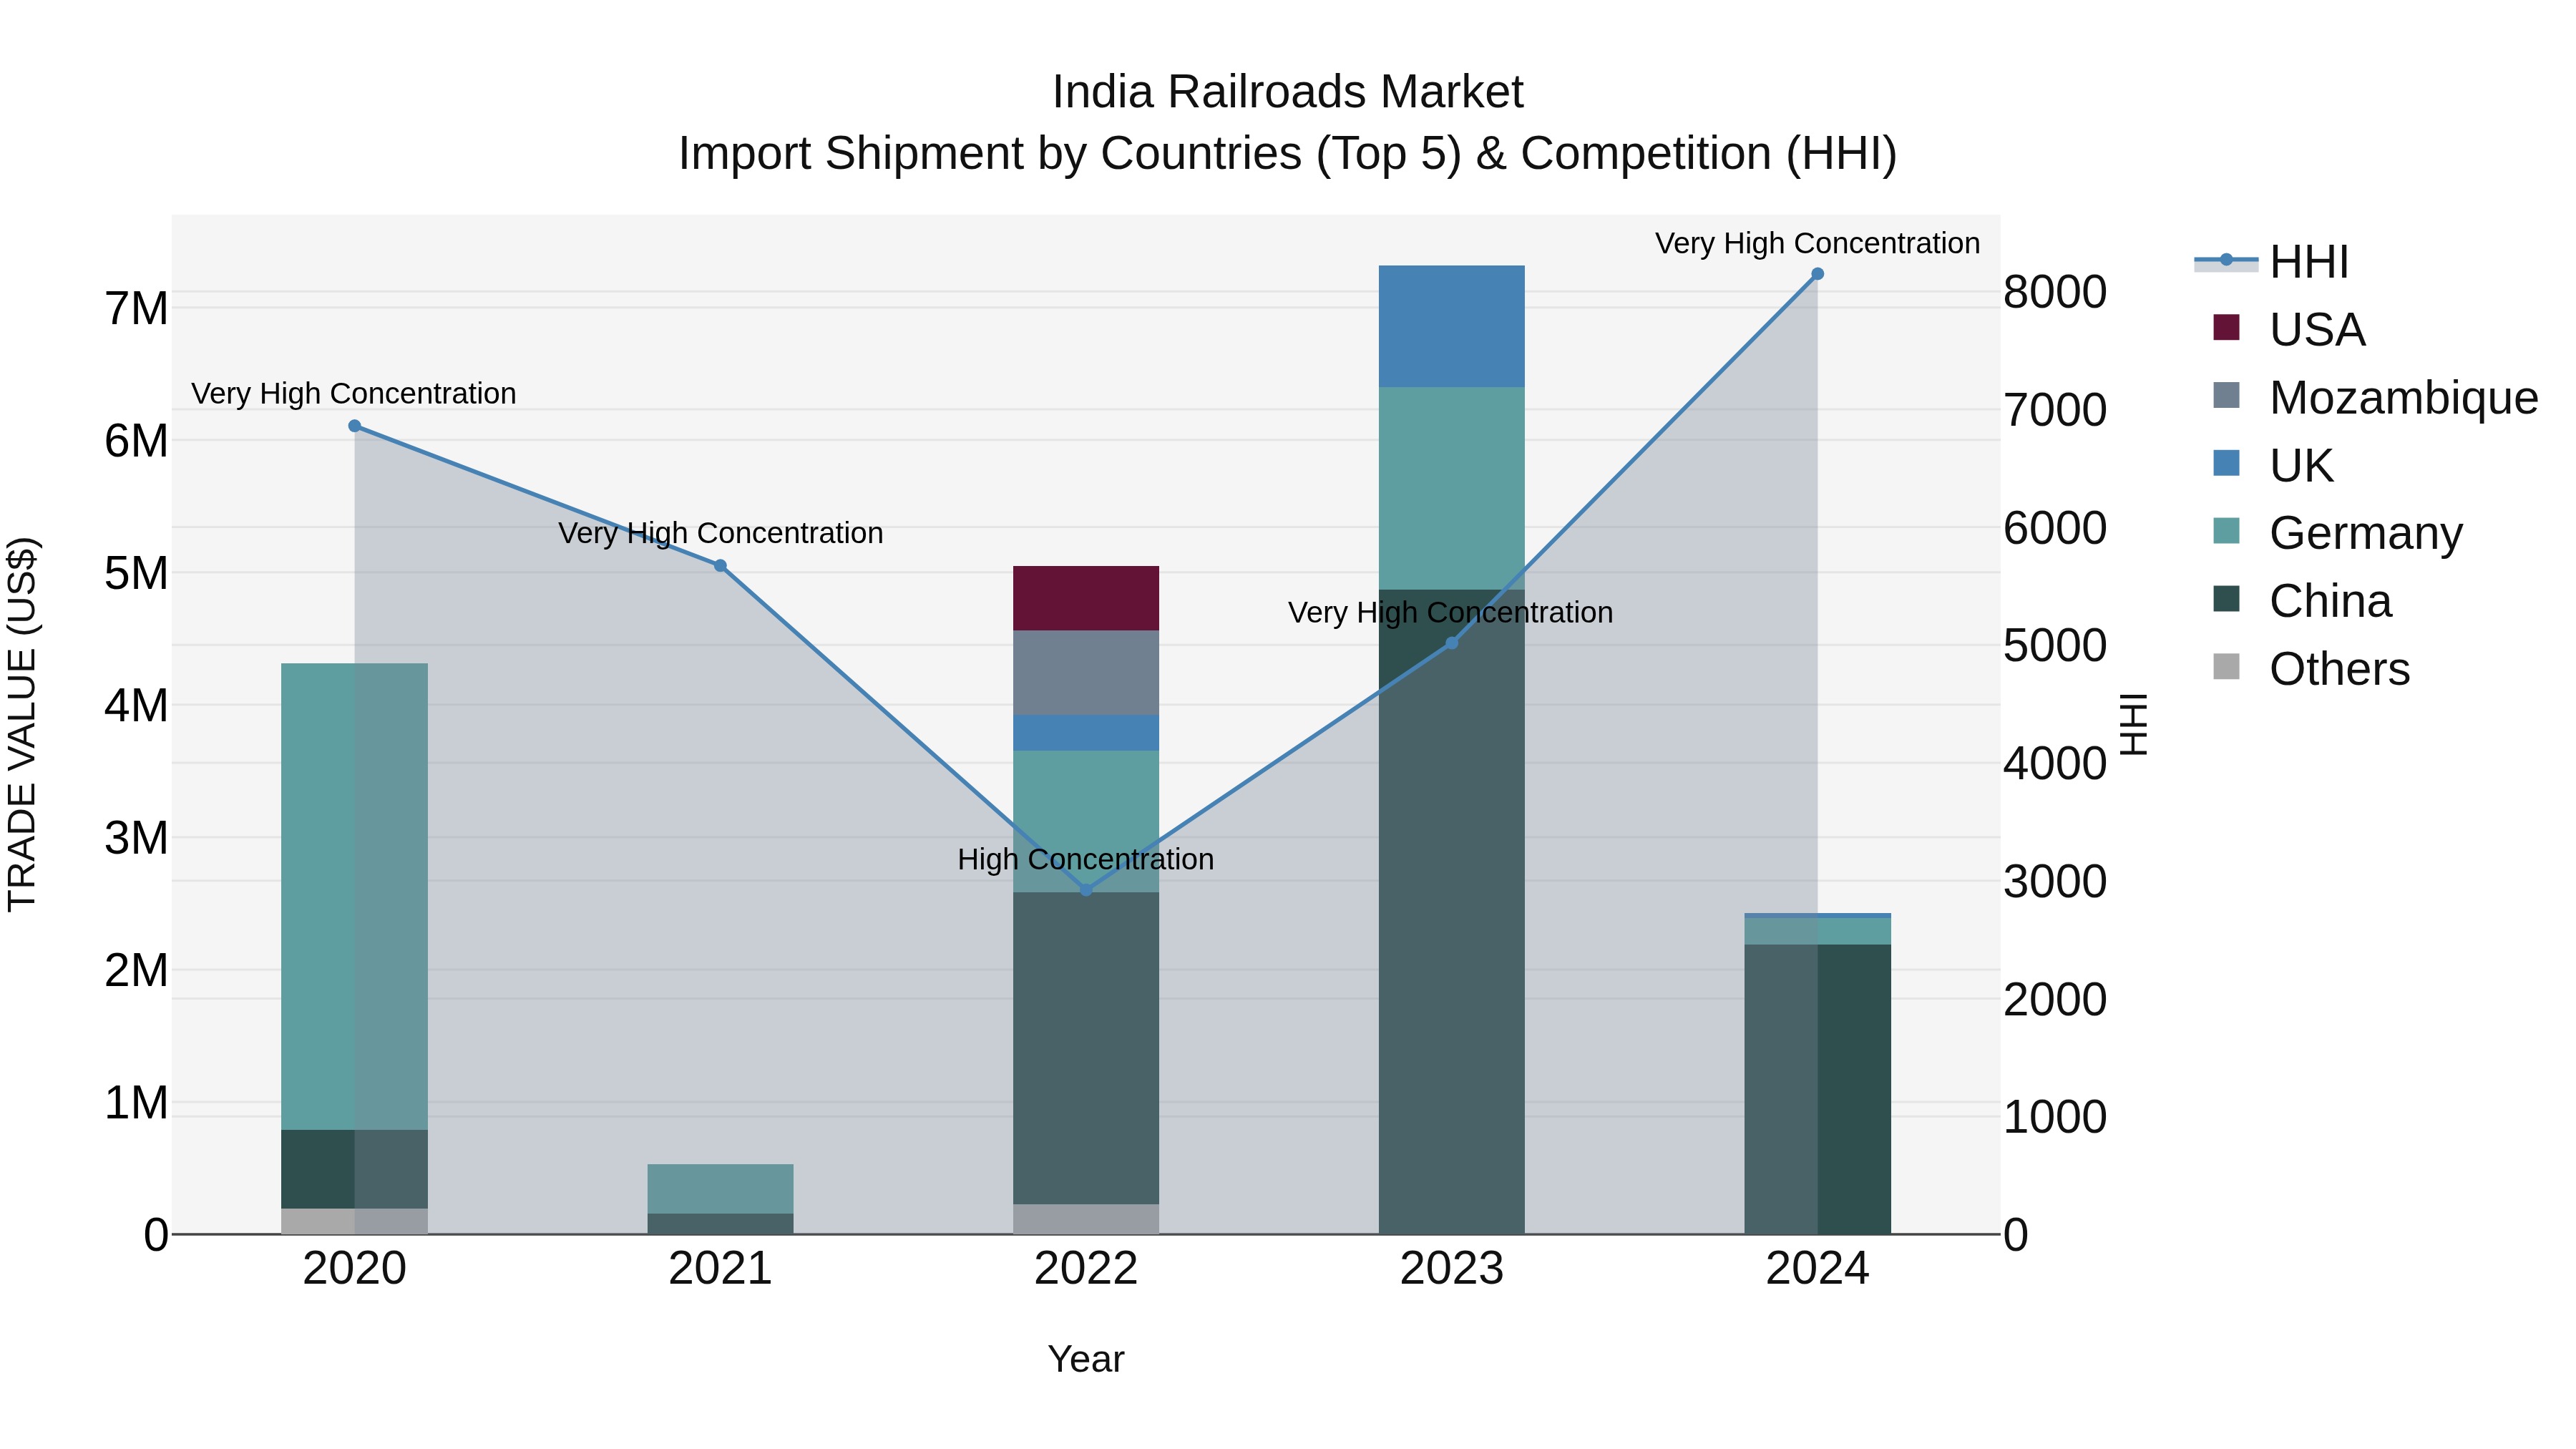
Task: Select the Mozambique segment in 2022 bar
Action: coord(1086,673)
